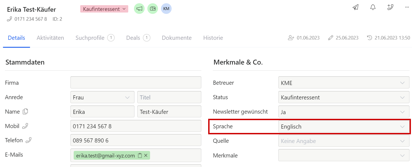Click the paper plane send icon

tap(355, 7)
